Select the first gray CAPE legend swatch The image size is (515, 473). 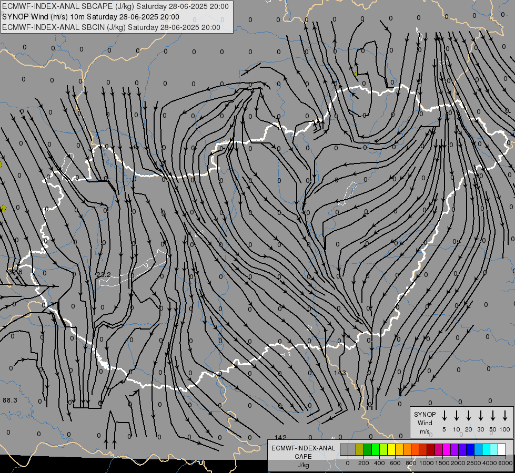pyautogui.click(x=344, y=449)
